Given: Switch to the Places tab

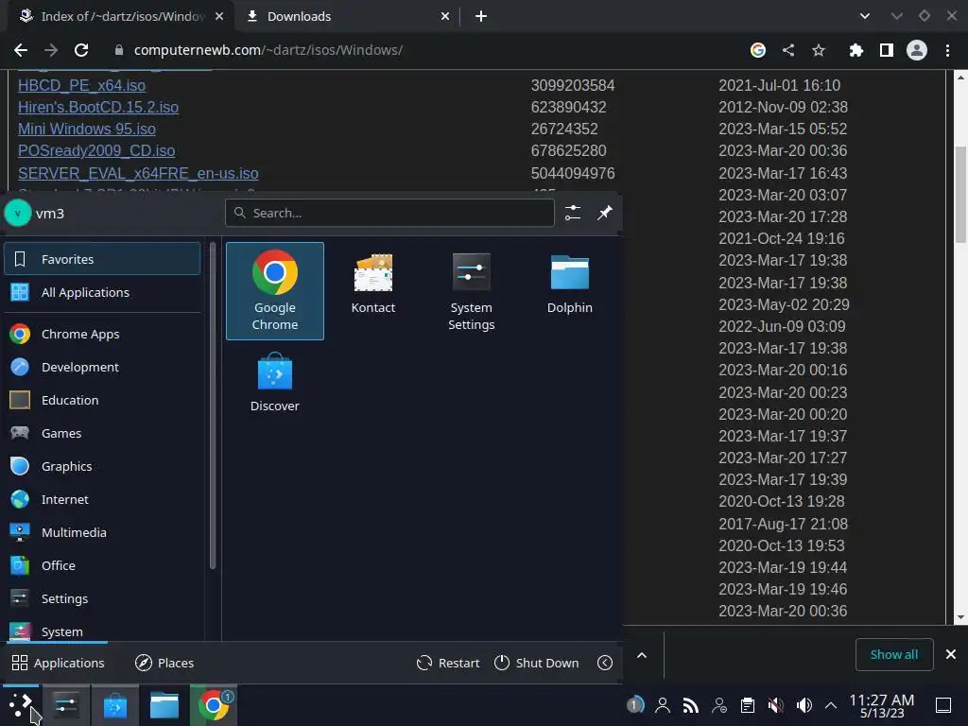Looking at the screenshot, I should [x=164, y=663].
